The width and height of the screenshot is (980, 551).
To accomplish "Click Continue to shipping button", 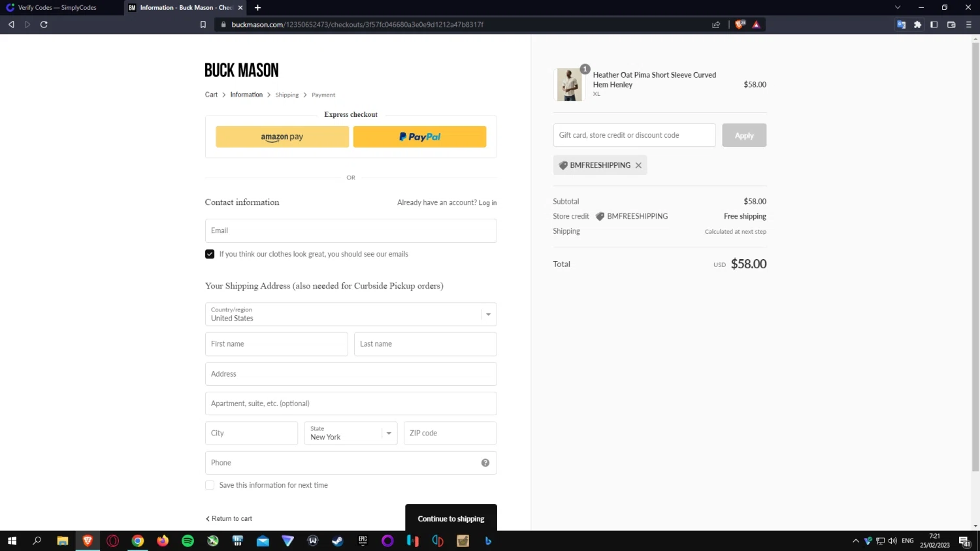I will (451, 518).
